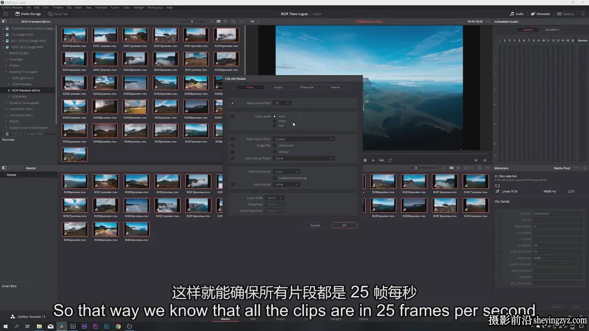The image size is (589, 331).
Task: Click the media storage search icon
Action: point(234,22)
